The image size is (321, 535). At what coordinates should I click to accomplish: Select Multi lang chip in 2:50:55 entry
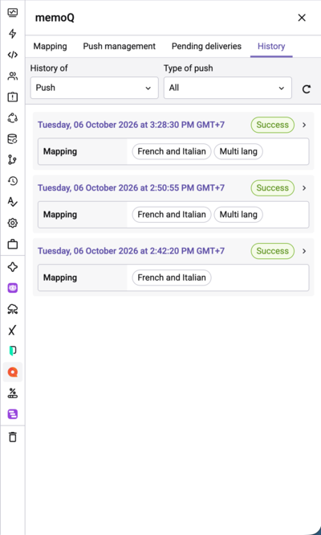(x=238, y=215)
